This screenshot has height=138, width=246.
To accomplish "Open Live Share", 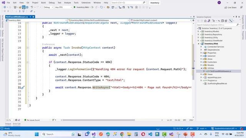I will pos(230,8).
